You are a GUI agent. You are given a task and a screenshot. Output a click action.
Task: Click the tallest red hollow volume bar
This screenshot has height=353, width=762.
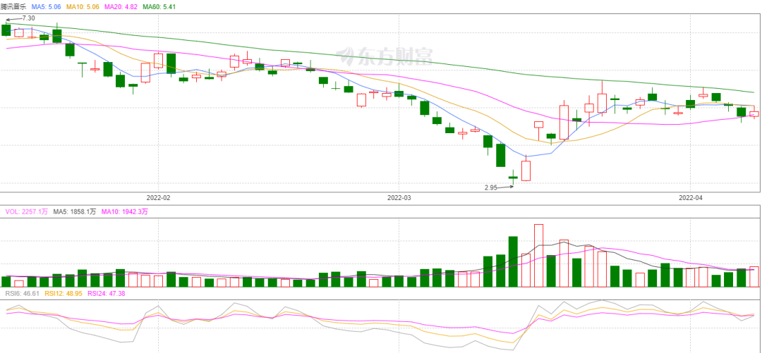[538, 256]
